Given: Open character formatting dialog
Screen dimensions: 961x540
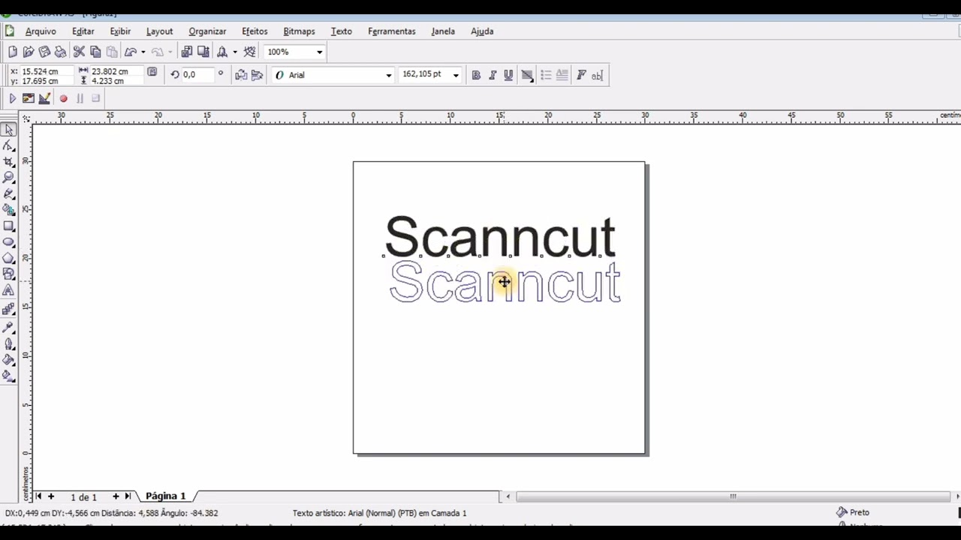Looking at the screenshot, I should pyautogui.click(x=581, y=75).
